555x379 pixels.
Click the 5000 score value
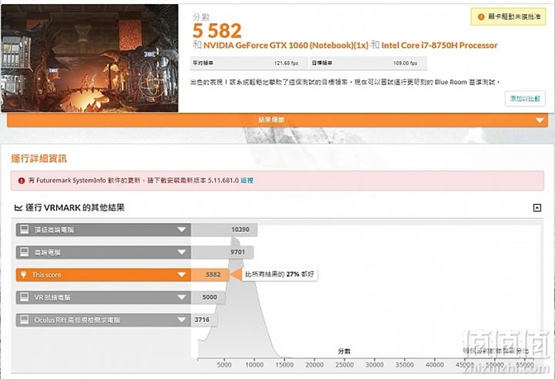coord(210,297)
